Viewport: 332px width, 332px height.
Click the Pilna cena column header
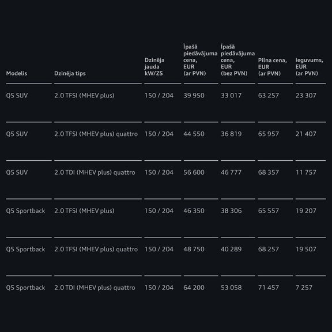(x=272, y=67)
